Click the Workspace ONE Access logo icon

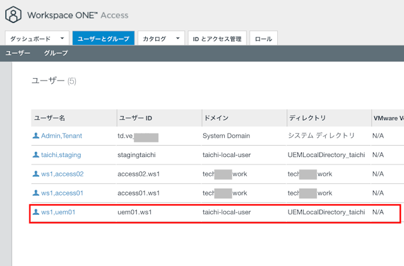pos(13,14)
